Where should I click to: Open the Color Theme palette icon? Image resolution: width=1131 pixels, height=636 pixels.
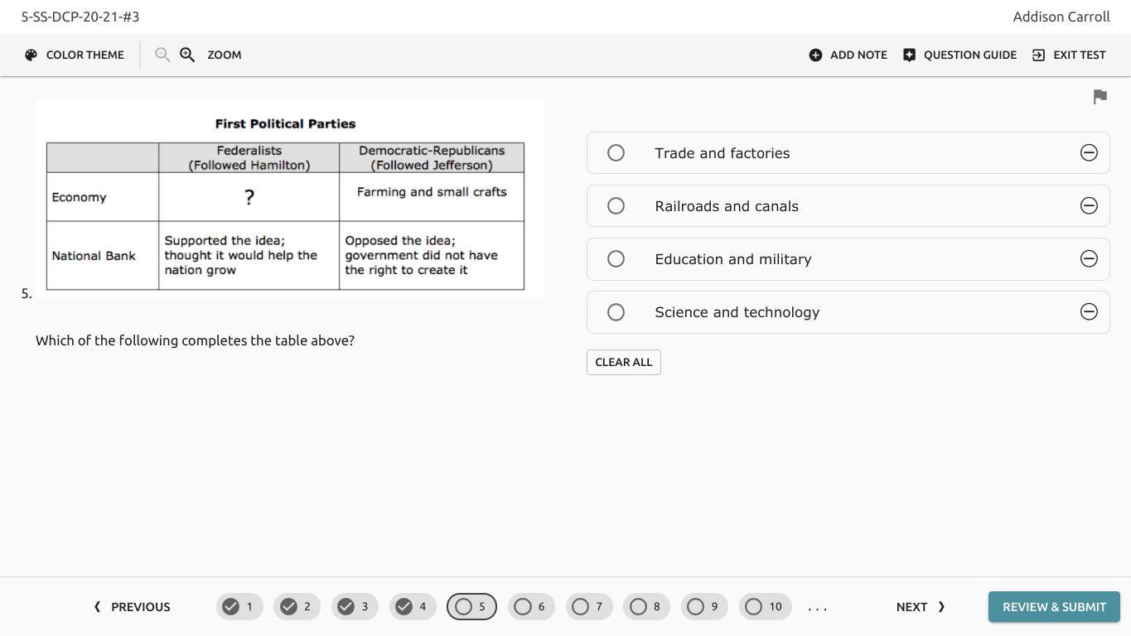click(x=31, y=55)
